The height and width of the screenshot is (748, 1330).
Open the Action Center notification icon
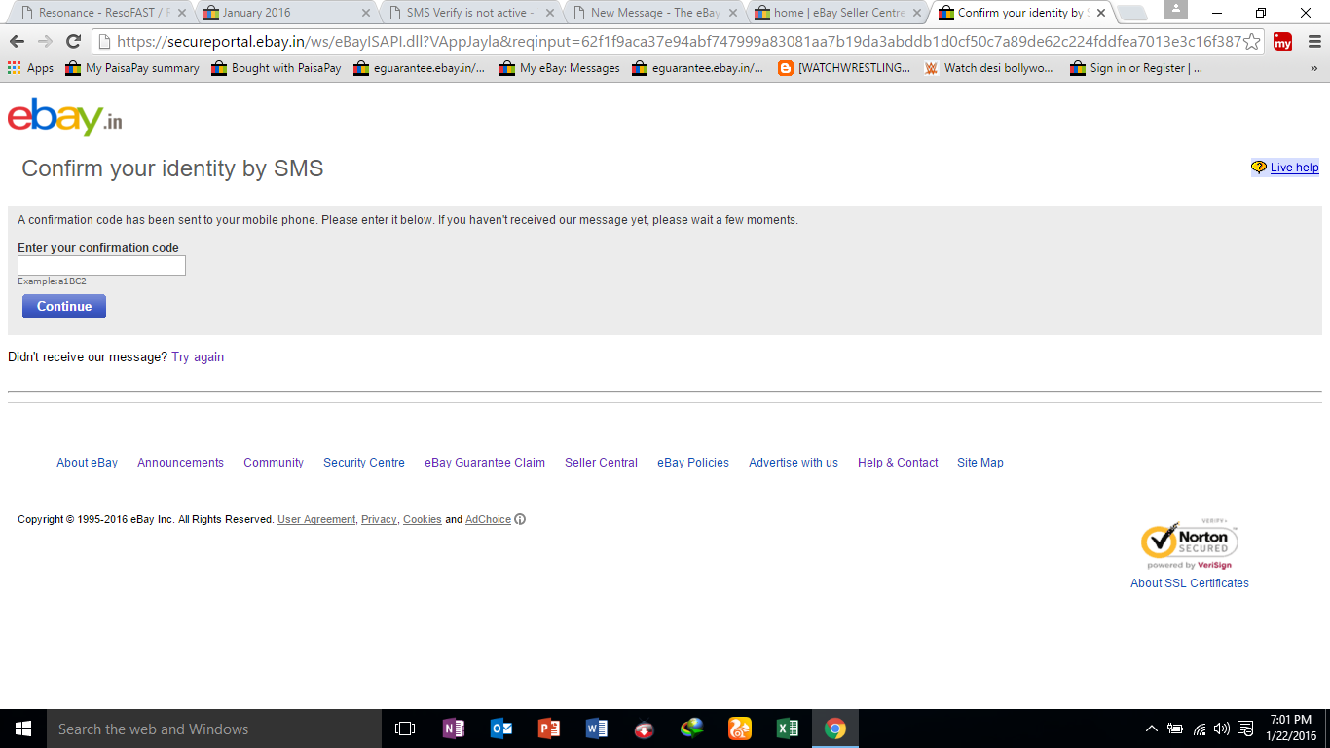1245,729
